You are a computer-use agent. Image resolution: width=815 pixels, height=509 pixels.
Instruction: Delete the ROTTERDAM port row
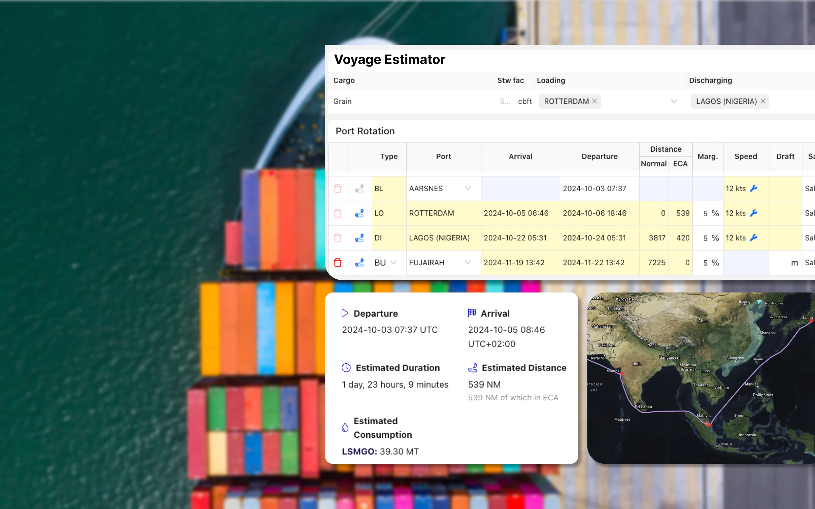[338, 213]
